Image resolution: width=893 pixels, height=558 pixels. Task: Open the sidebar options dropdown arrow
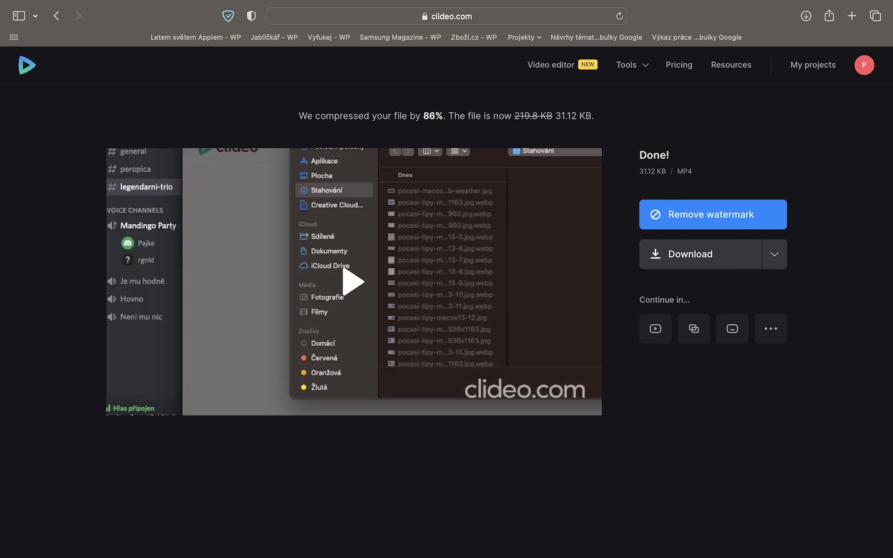tap(35, 16)
